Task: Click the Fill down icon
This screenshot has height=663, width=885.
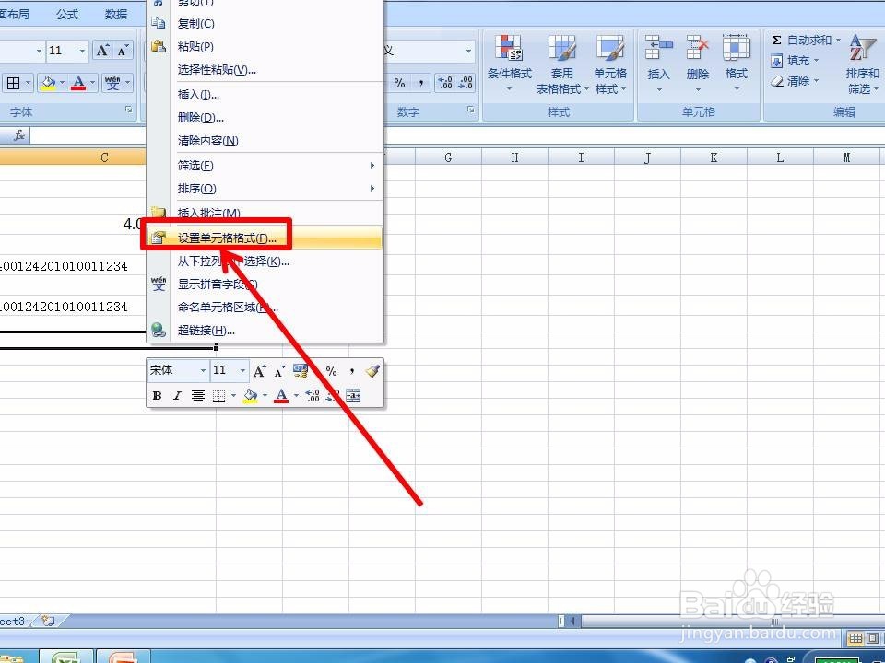Action: click(776, 61)
